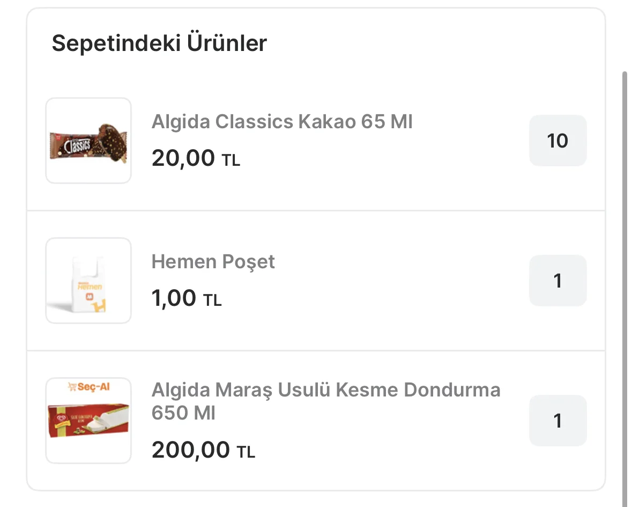
Task: Open the Hemen Poşet bag thumbnail
Action: coord(88,281)
